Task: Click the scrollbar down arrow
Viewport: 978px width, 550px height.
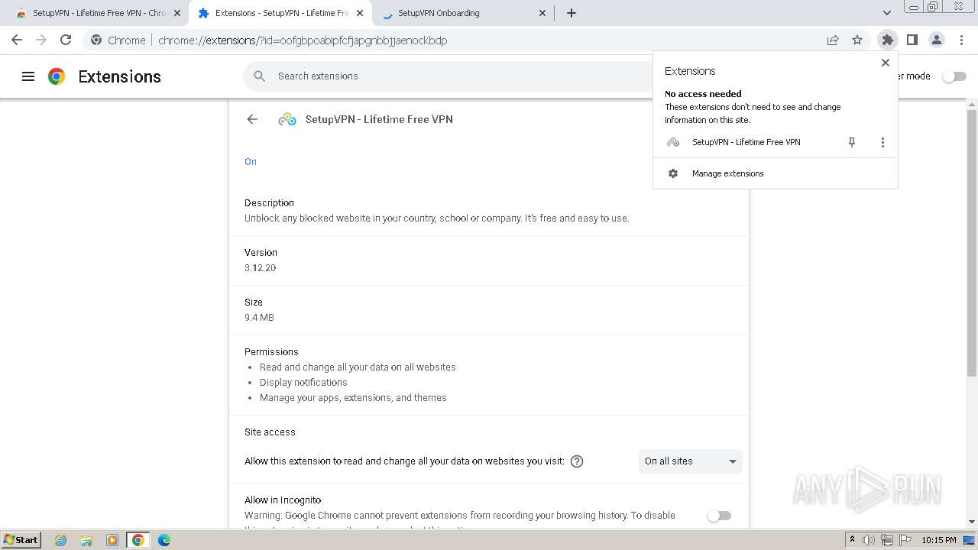Action: coord(972,522)
